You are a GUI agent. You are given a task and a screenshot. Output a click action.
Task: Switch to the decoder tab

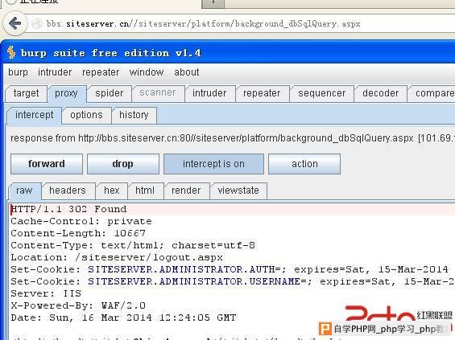[x=380, y=93]
